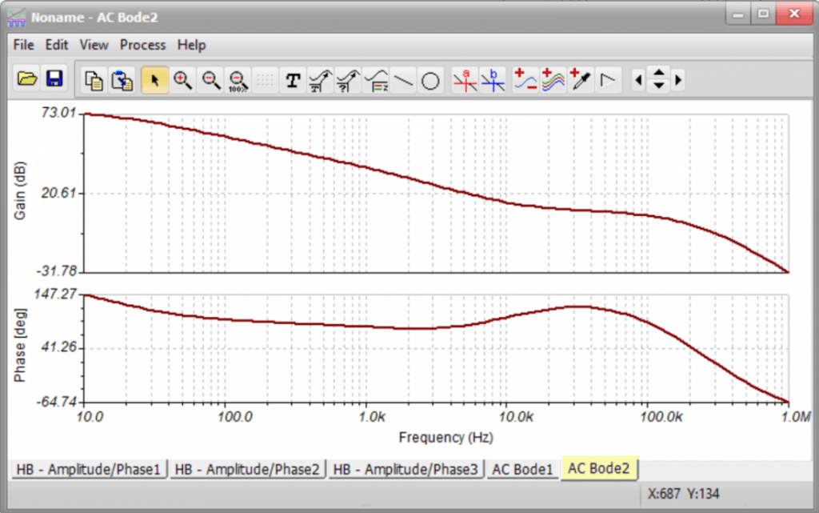The height and width of the screenshot is (513, 819).
Task: Click the Zoom In magnifier icon
Action: coord(183,80)
